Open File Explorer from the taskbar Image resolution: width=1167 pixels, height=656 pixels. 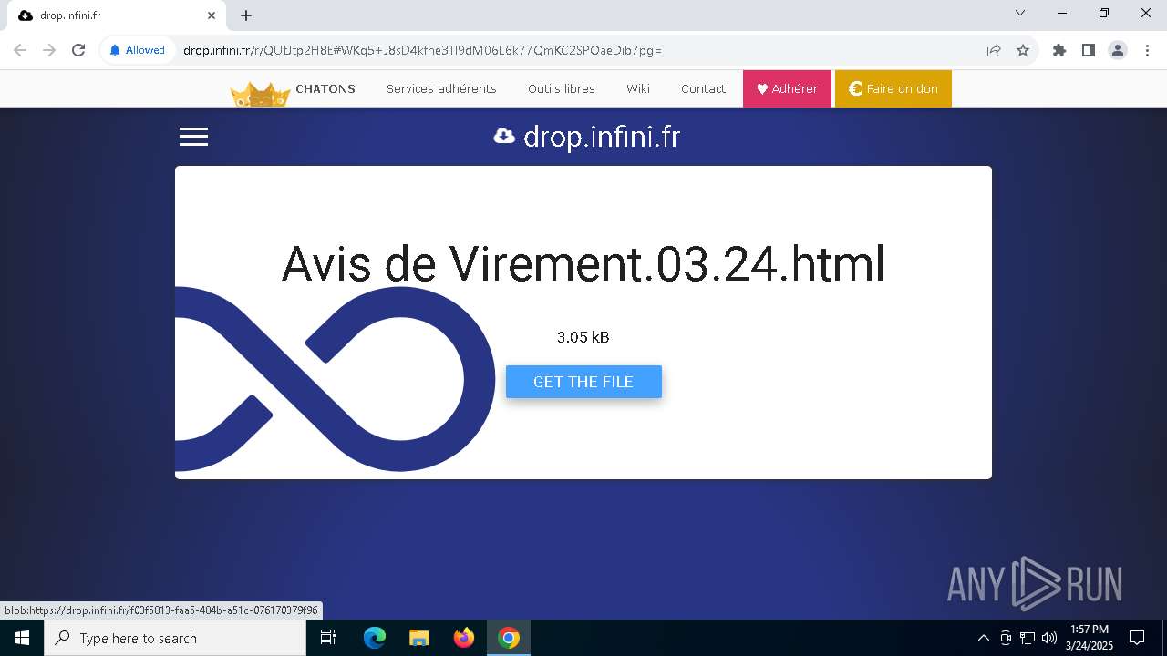pyautogui.click(x=418, y=638)
